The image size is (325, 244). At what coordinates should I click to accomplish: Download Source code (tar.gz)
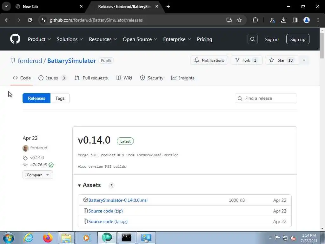[108, 221]
